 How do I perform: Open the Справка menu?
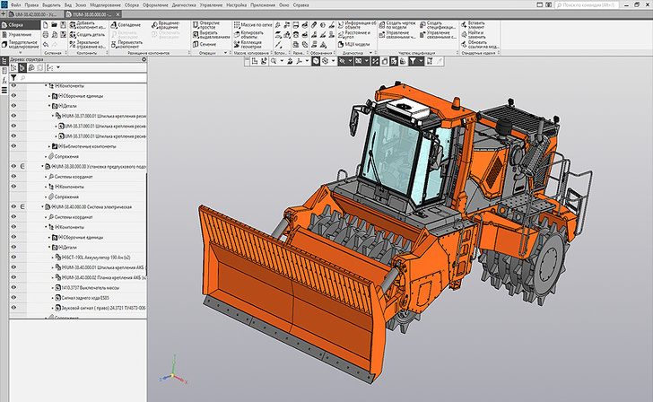(300, 5)
